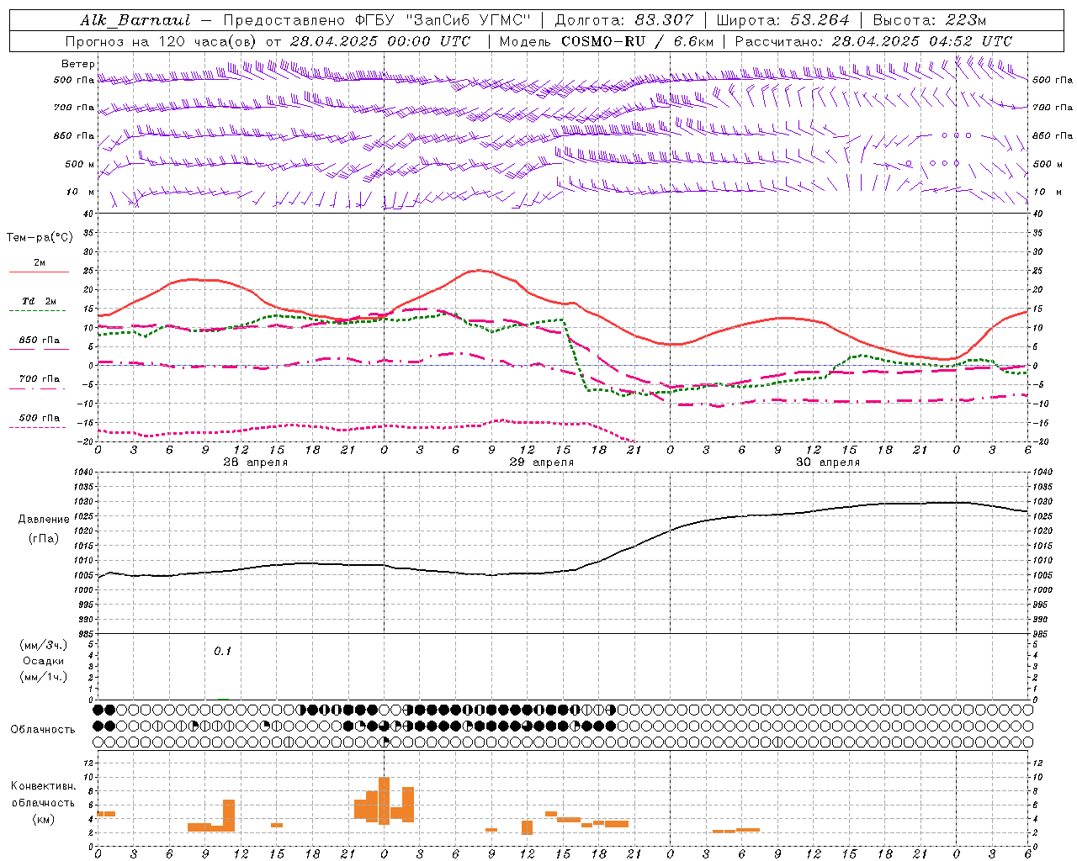Click the 'Осадки' precipitation label
Screen dimensions: 1077x861
pos(44,661)
